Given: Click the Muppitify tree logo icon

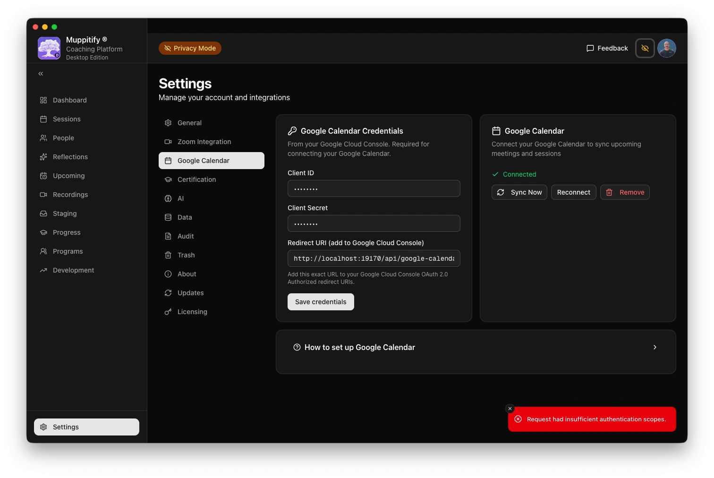Looking at the screenshot, I should 49,48.
